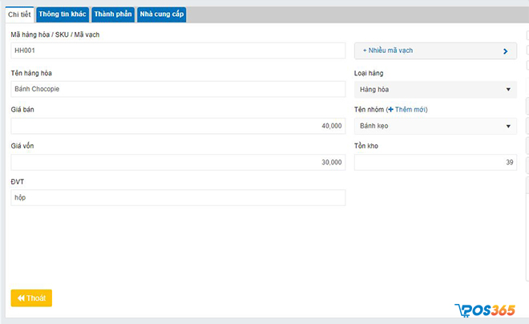Focus the ĐVT input containing hộp
Screen dimensions: 529x324
coord(178,197)
